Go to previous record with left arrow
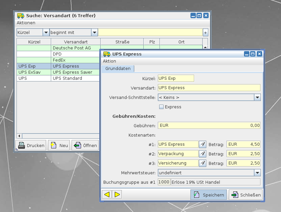281x212 pixels. (107, 195)
